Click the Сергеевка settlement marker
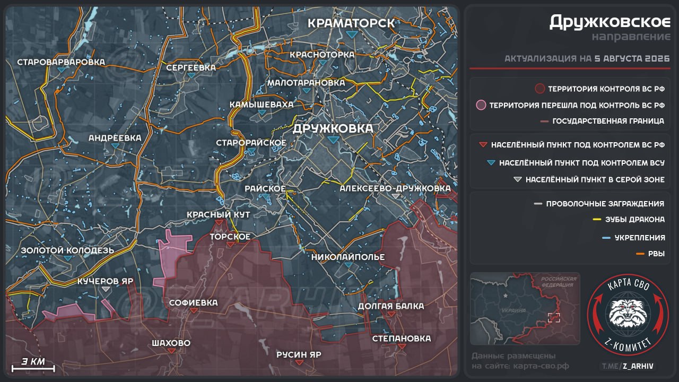 [x=191, y=76]
